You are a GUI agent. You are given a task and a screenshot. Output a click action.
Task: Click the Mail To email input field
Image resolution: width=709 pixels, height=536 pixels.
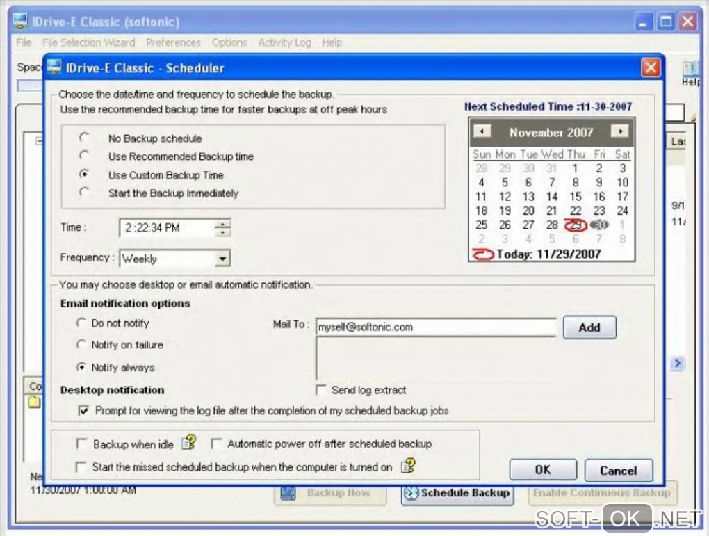pyautogui.click(x=436, y=327)
